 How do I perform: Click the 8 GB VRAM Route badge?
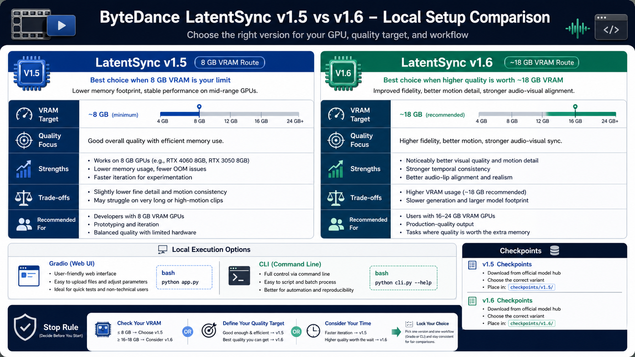[230, 63]
